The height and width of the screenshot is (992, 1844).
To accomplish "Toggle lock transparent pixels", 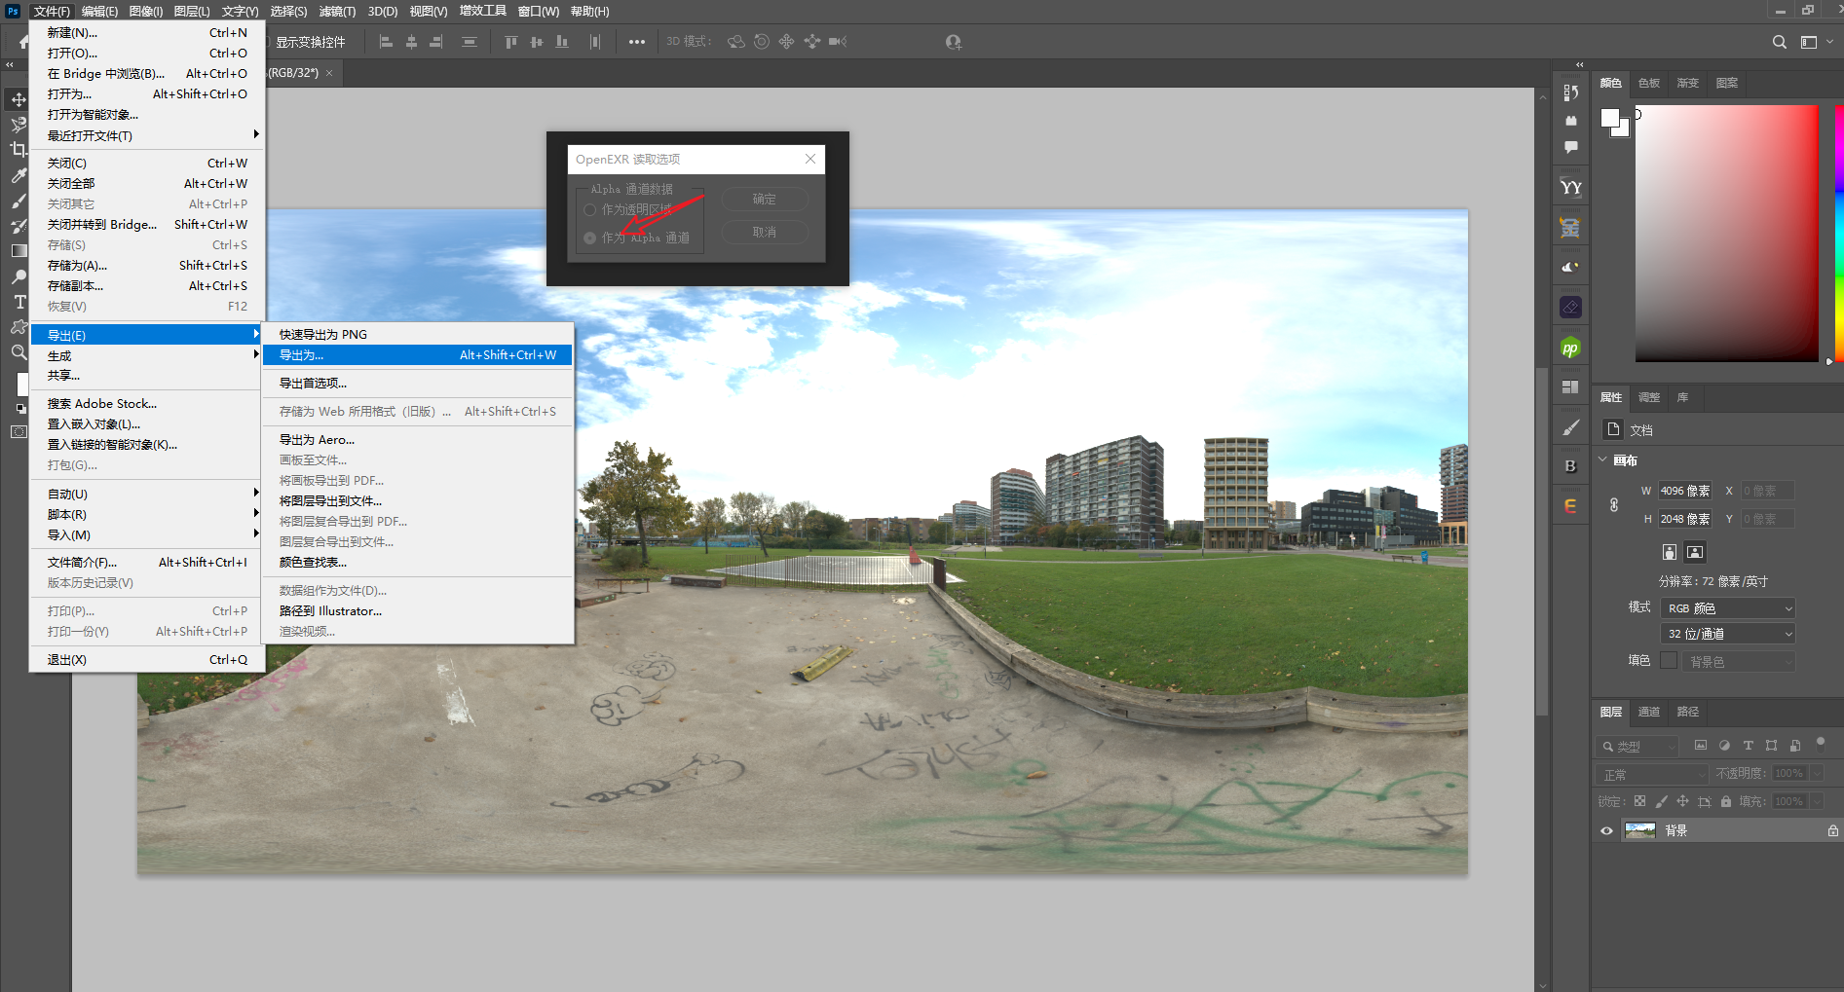I will 1639,801.
